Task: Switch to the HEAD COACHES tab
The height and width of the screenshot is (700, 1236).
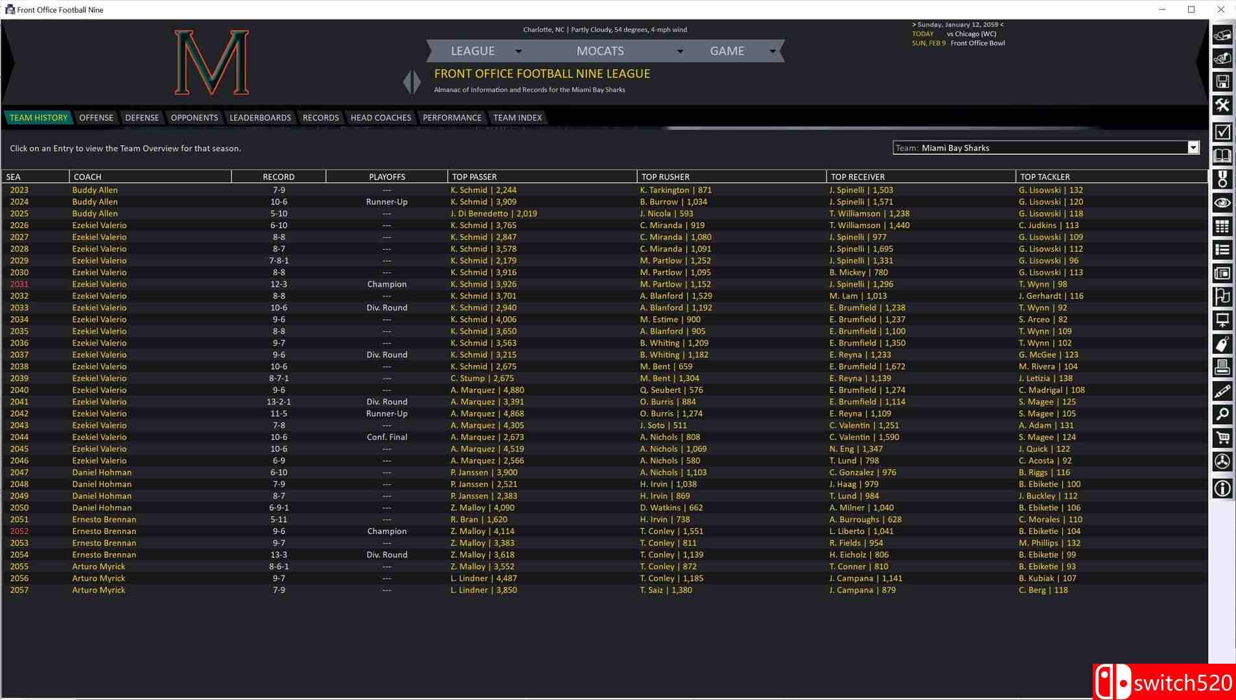Action: point(380,117)
